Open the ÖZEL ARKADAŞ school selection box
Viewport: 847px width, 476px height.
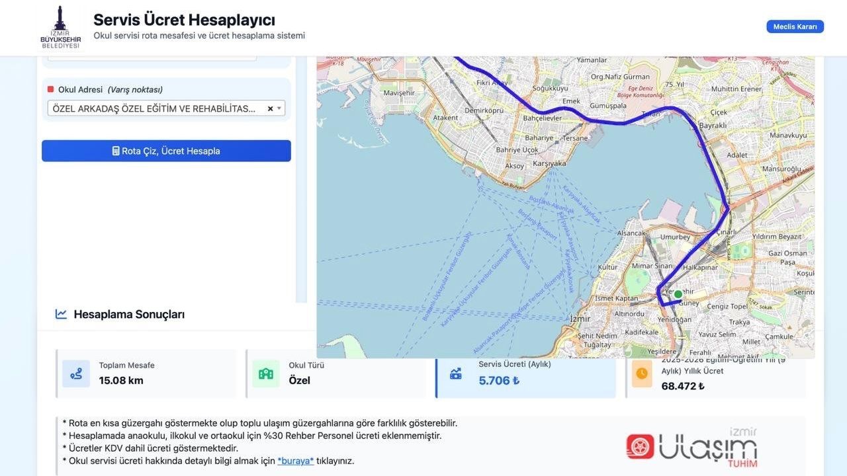(x=156, y=108)
